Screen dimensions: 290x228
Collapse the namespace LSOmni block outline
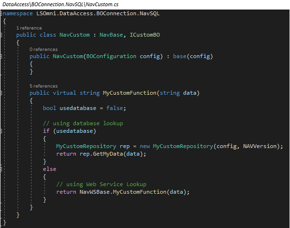tap(2, 13)
